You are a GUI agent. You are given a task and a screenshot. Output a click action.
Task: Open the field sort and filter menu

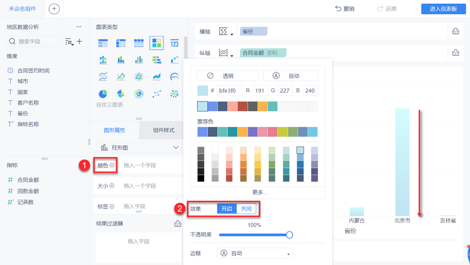[x=69, y=42]
